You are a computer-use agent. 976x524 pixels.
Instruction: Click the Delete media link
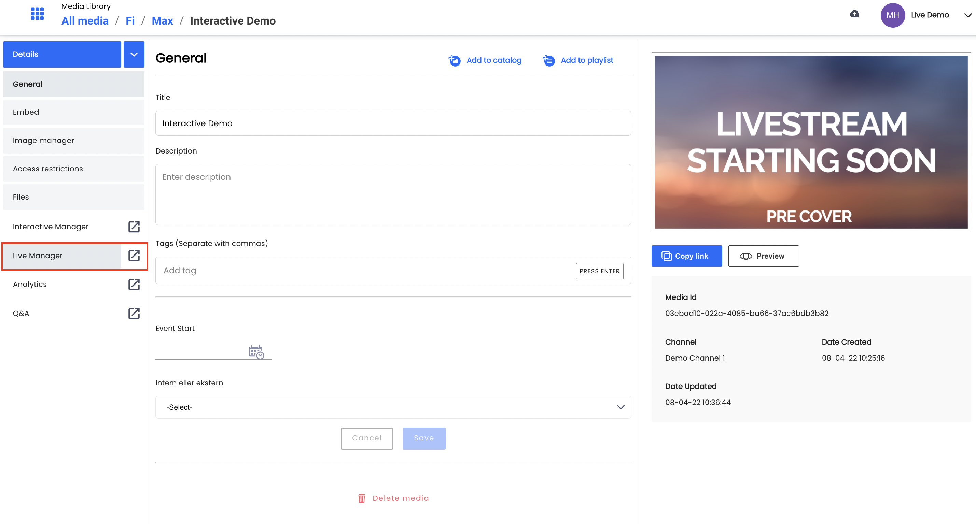pos(401,498)
